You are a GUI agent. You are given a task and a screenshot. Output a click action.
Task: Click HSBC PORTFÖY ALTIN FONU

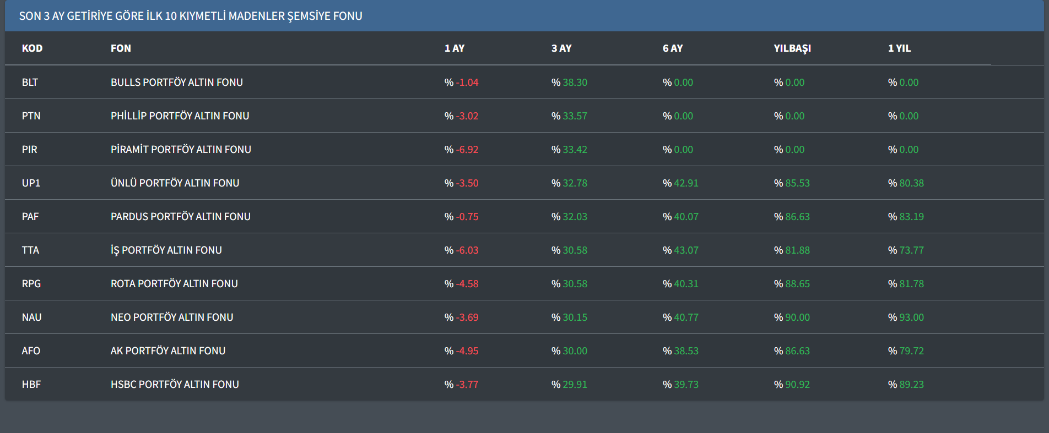[x=175, y=385]
